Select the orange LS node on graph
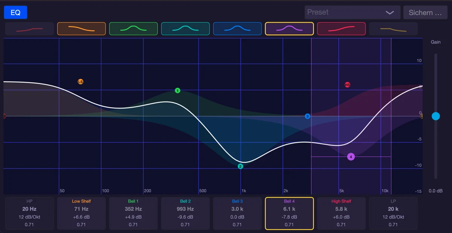The width and height of the screenshot is (452, 233). pos(80,82)
